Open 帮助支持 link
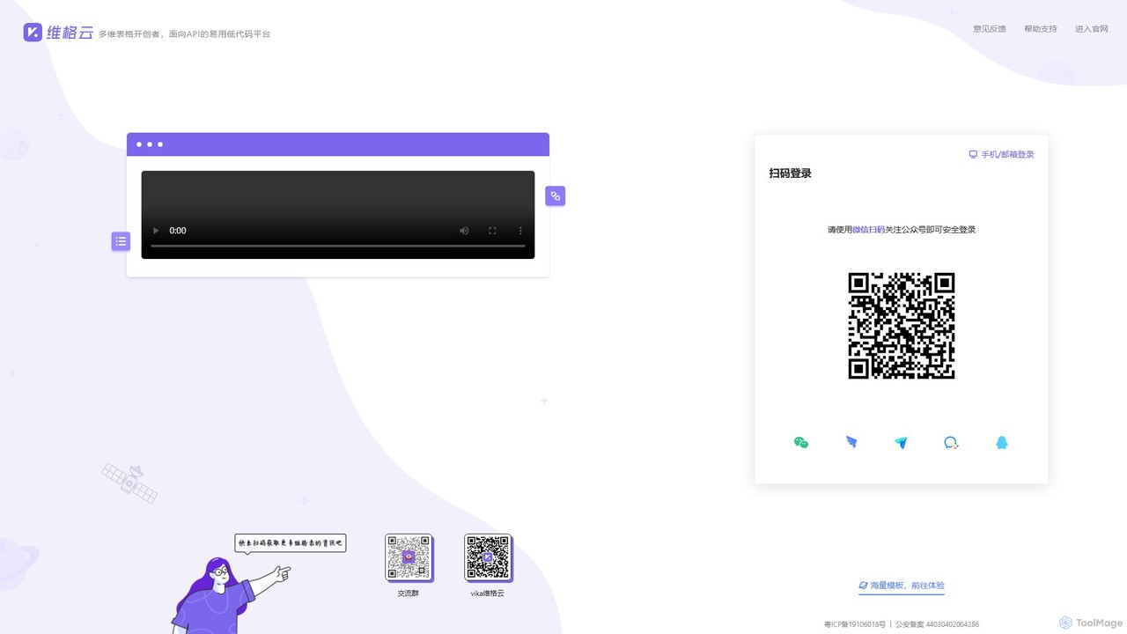Image resolution: width=1127 pixels, height=634 pixels. [1041, 29]
